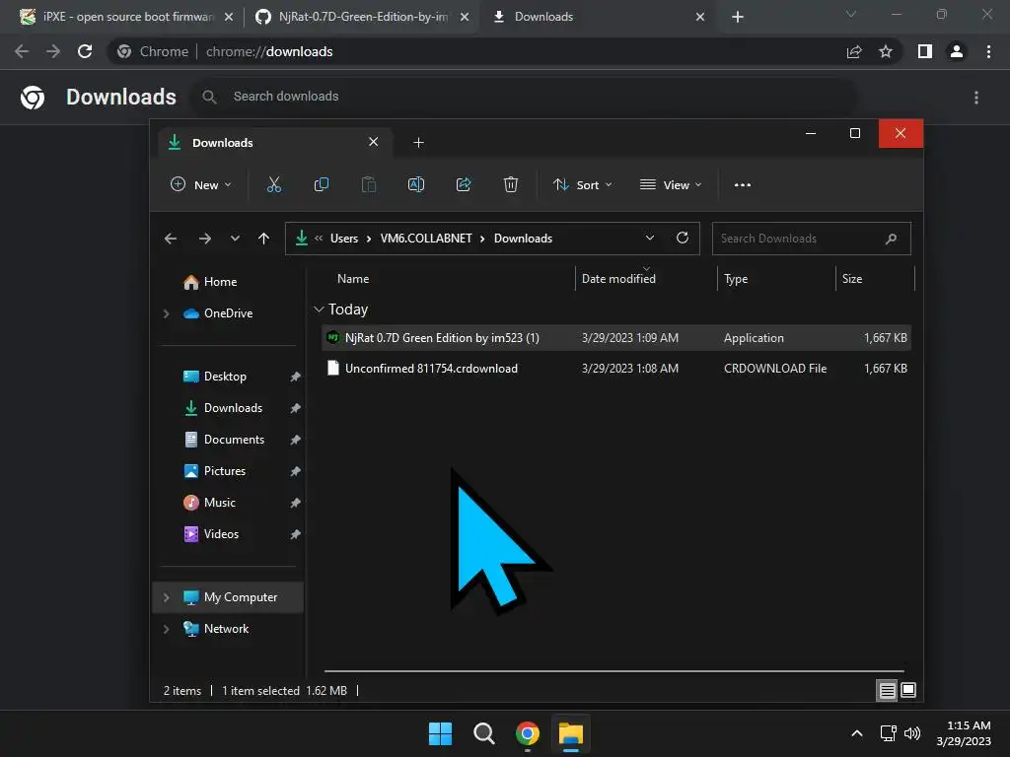Viewport: 1010px width, 757px height.
Task: Close the iPXE Chrome tab
Action: pos(228,17)
